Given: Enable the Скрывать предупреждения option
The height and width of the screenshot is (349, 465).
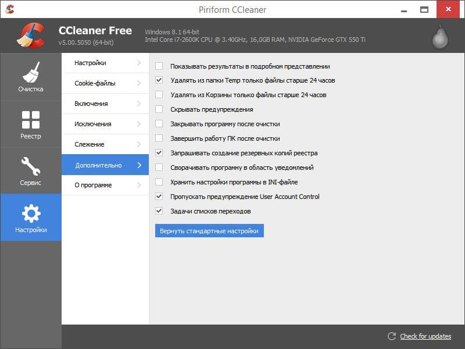Looking at the screenshot, I should (159, 109).
